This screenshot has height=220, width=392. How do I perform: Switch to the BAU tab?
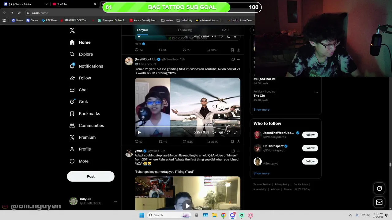point(225,30)
